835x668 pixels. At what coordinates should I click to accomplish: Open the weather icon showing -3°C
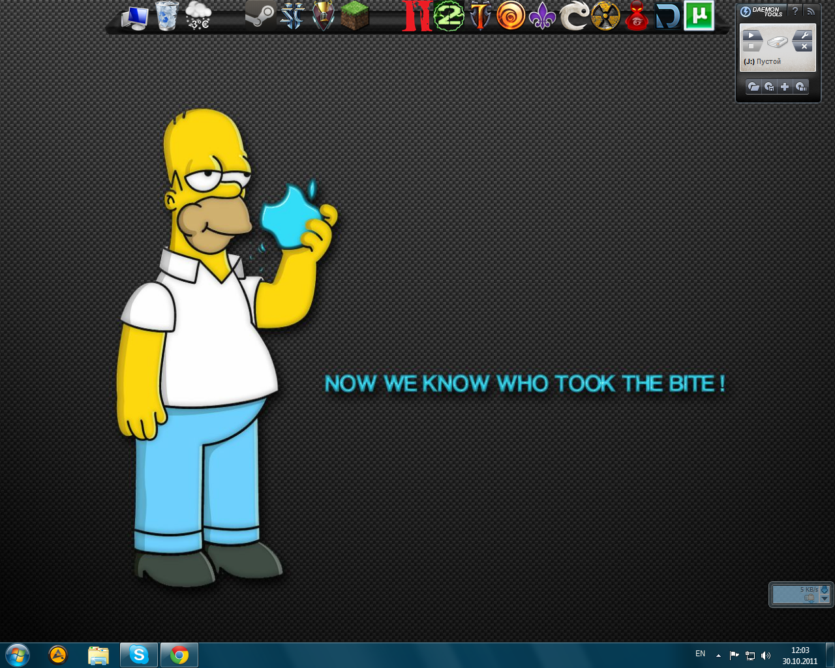198,16
